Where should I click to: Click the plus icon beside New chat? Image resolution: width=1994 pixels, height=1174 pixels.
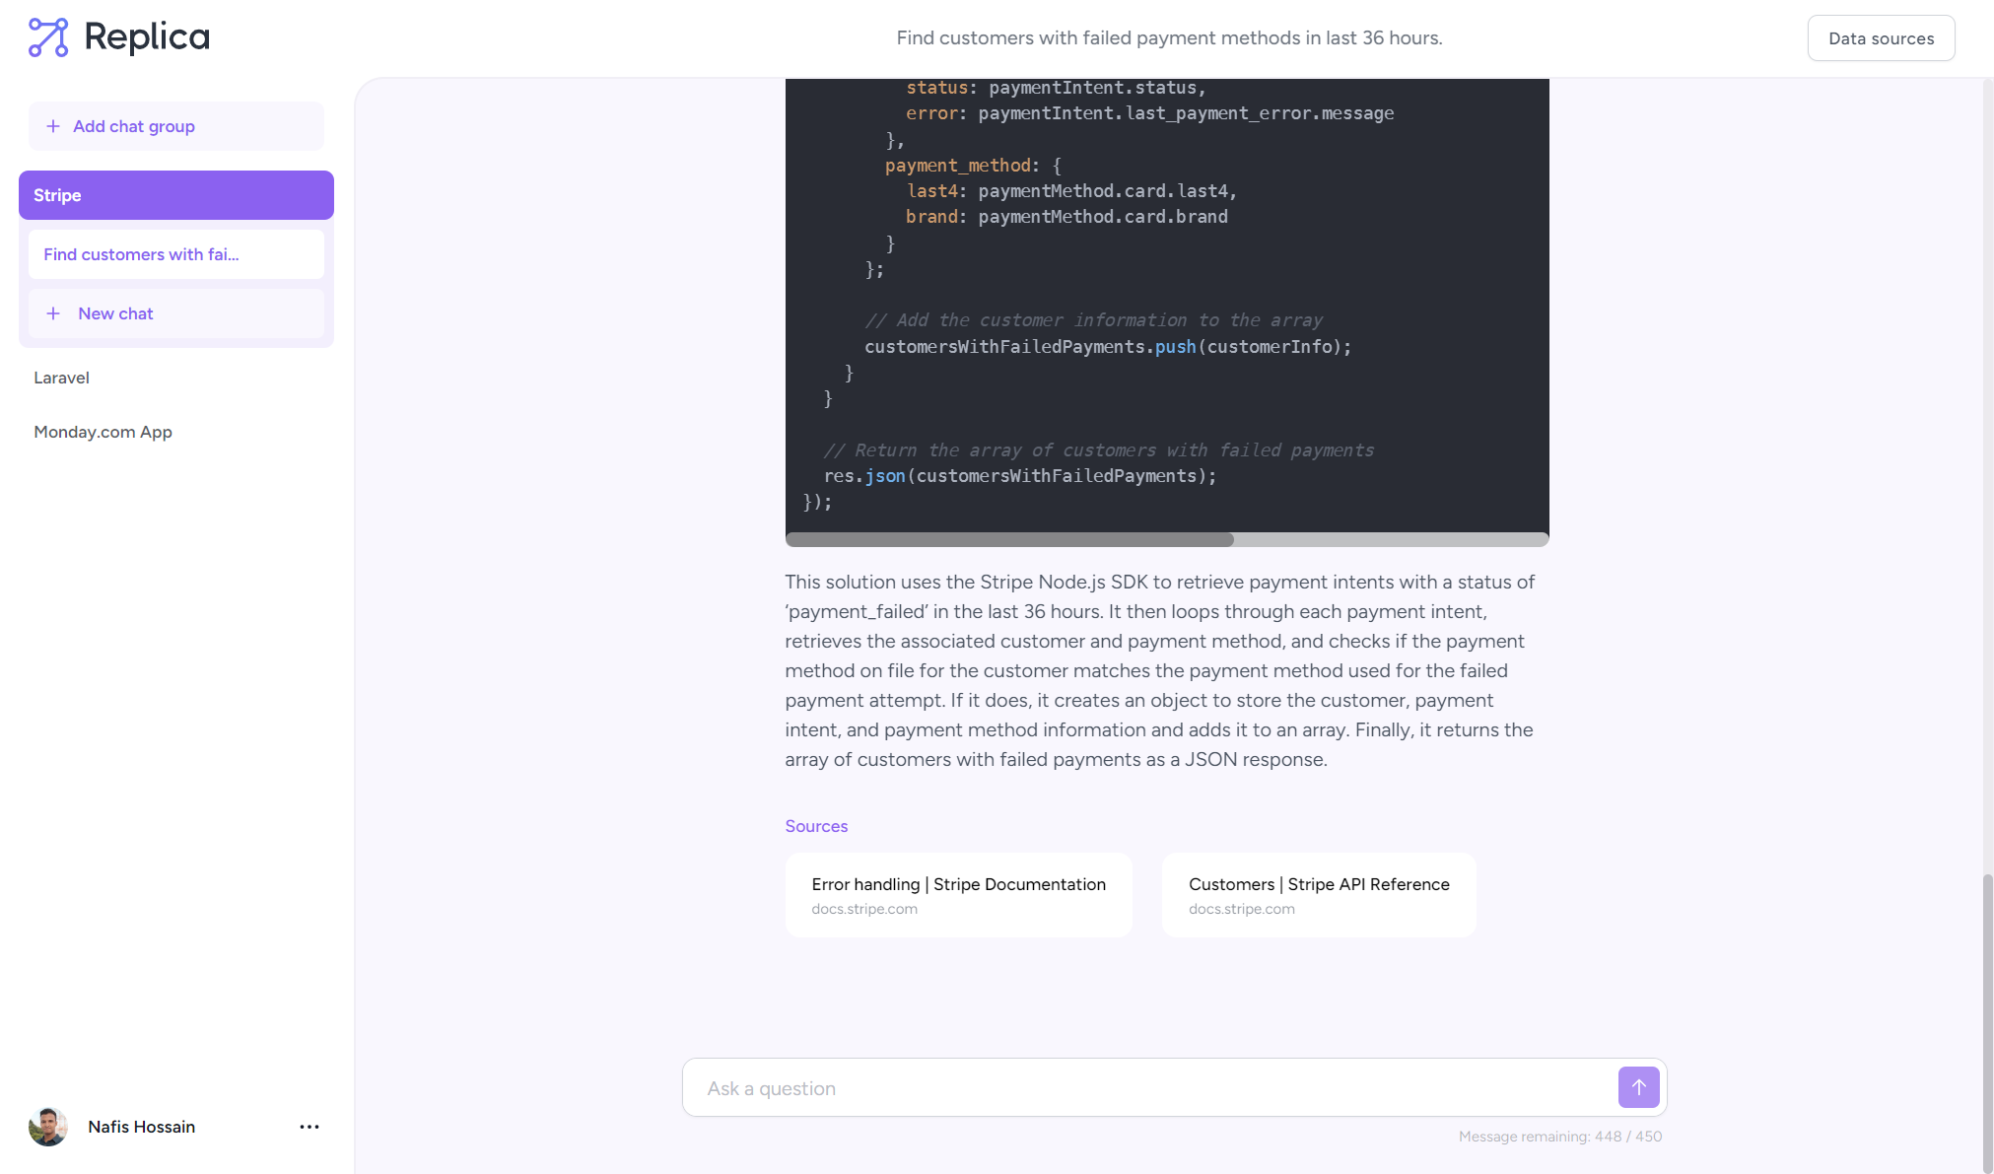pyautogui.click(x=53, y=313)
